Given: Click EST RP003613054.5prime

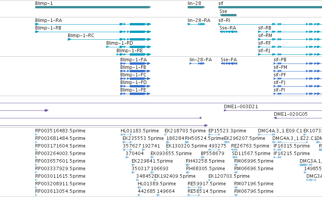Looking at the screenshot, I should [x=60, y=191].
